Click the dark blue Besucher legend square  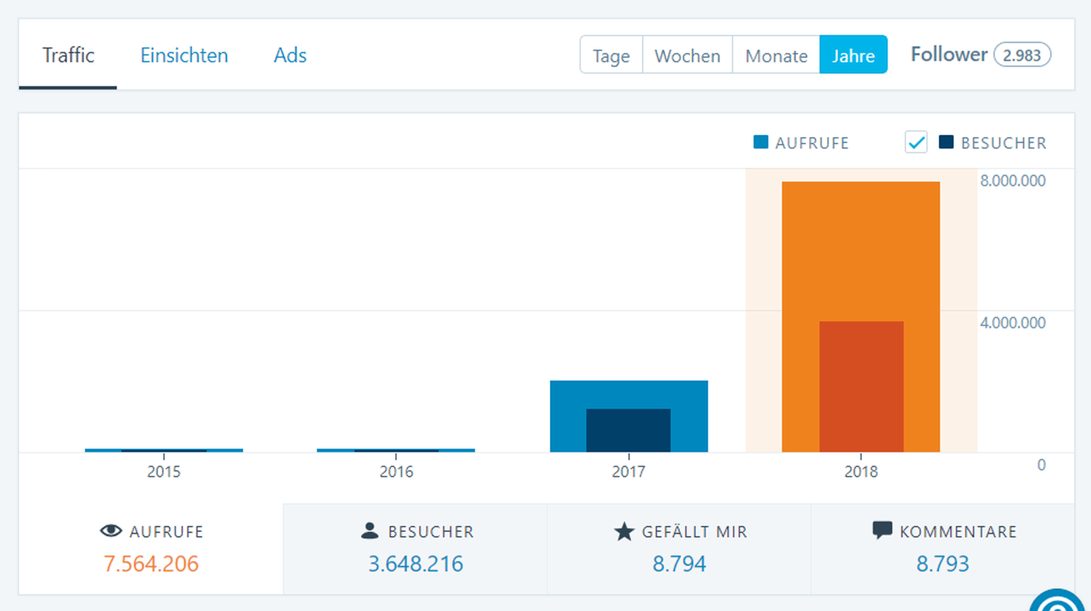pyautogui.click(x=946, y=142)
